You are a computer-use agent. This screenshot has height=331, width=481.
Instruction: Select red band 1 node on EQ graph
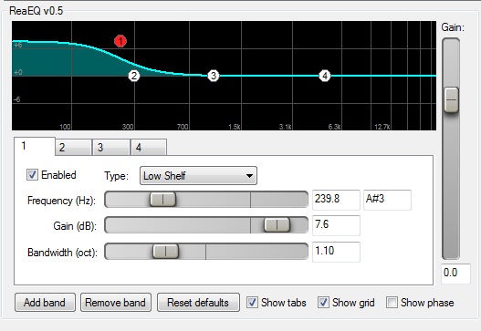[x=120, y=41]
